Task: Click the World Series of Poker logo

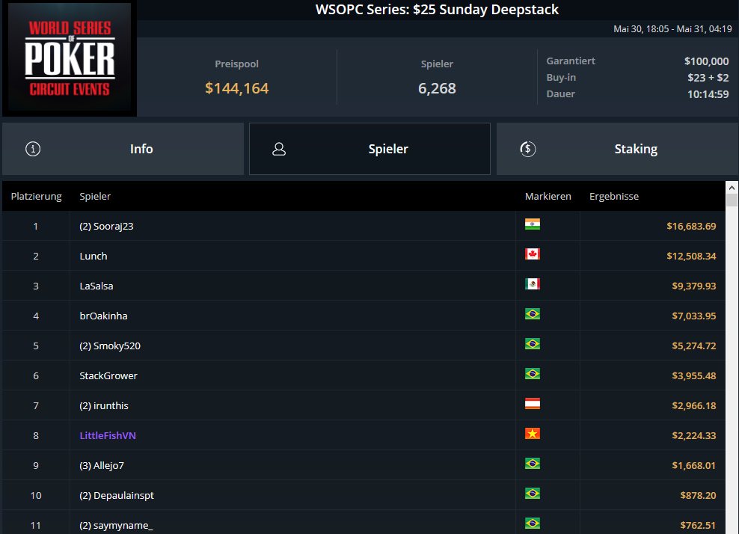Action: [x=70, y=58]
